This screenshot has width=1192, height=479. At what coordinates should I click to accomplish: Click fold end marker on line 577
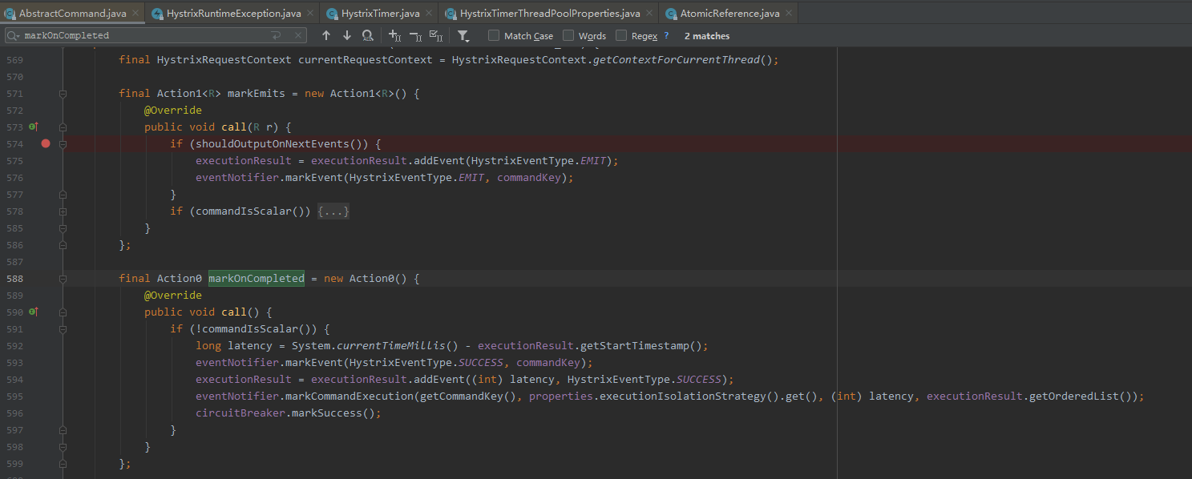[63, 195]
